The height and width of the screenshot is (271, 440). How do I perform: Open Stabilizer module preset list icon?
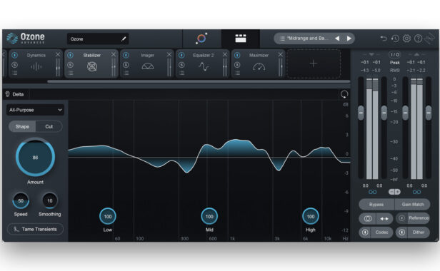(x=70, y=73)
